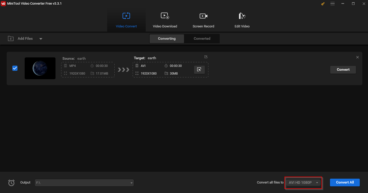Screen dimensions: 368x193
Task: Switch to the Converted list
Action: pos(202,38)
